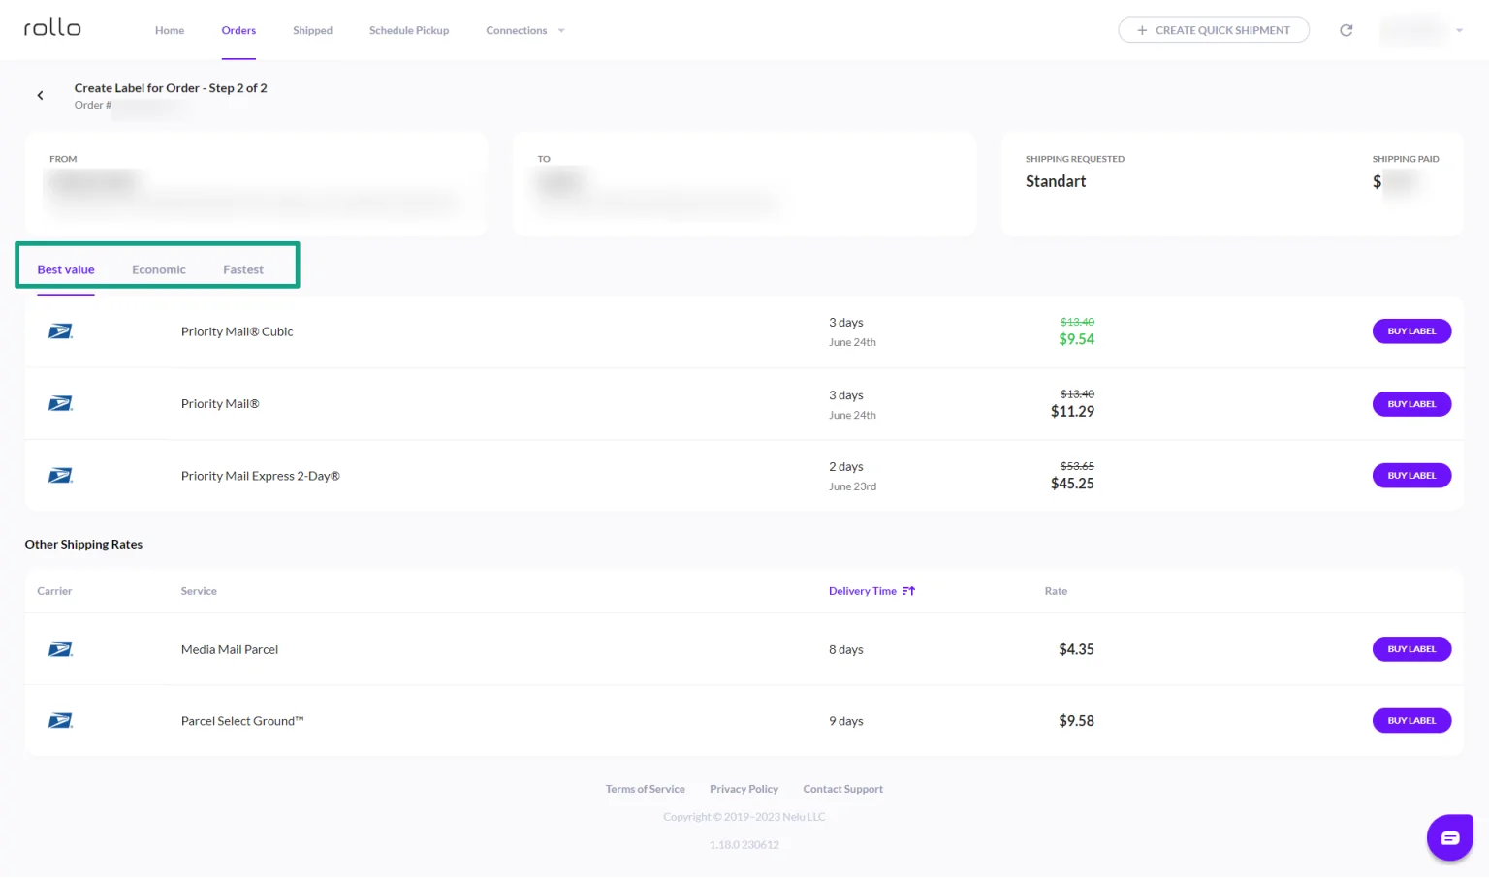1489x878 pixels.
Task: Click Create Quick Shipment
Action: coord(1214,30)
